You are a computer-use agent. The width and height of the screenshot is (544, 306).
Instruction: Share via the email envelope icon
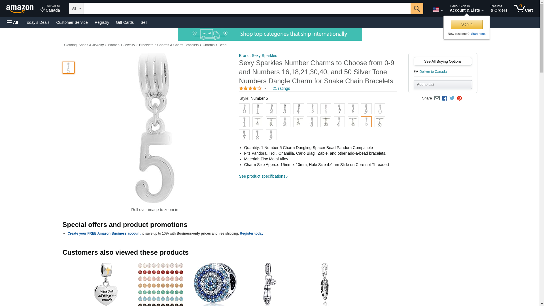pos(437,98)
